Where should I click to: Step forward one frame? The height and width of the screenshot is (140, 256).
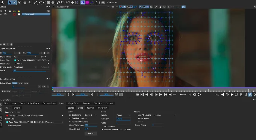pos(156,94)
